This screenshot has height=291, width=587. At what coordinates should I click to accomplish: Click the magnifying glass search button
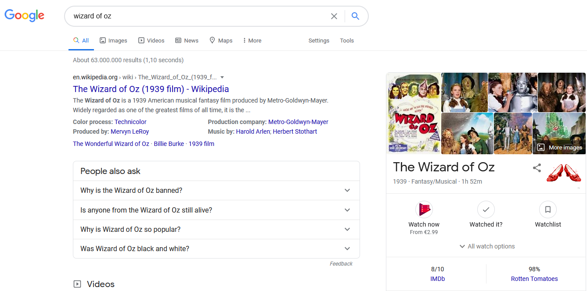[x=356, y=16]
